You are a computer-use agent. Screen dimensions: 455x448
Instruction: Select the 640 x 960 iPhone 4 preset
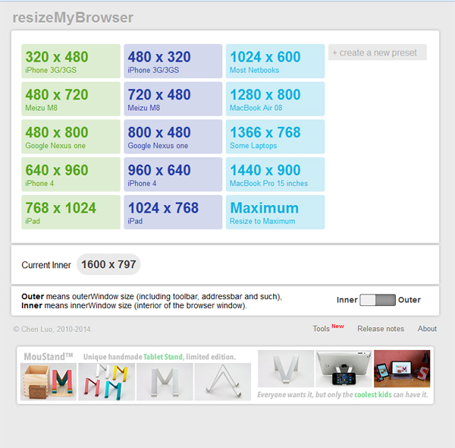pos(71,175)
